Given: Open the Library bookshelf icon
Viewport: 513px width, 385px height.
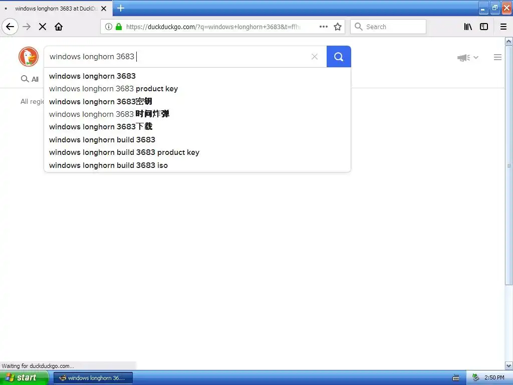Looking at the screenshot, I should pos(468,27).
